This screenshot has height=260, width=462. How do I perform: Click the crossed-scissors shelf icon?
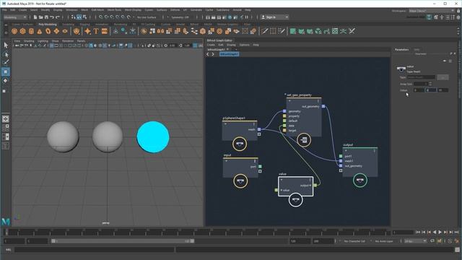[x=352, y=31]
